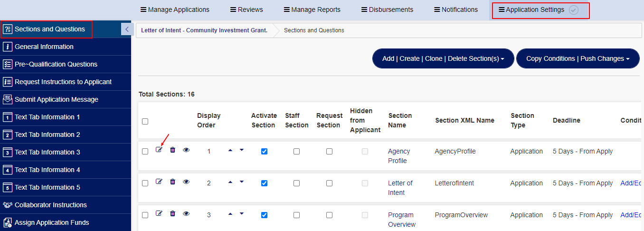
Task: Expand Copy Conditions | Push Changes dropdown
Action: [578, 58]
